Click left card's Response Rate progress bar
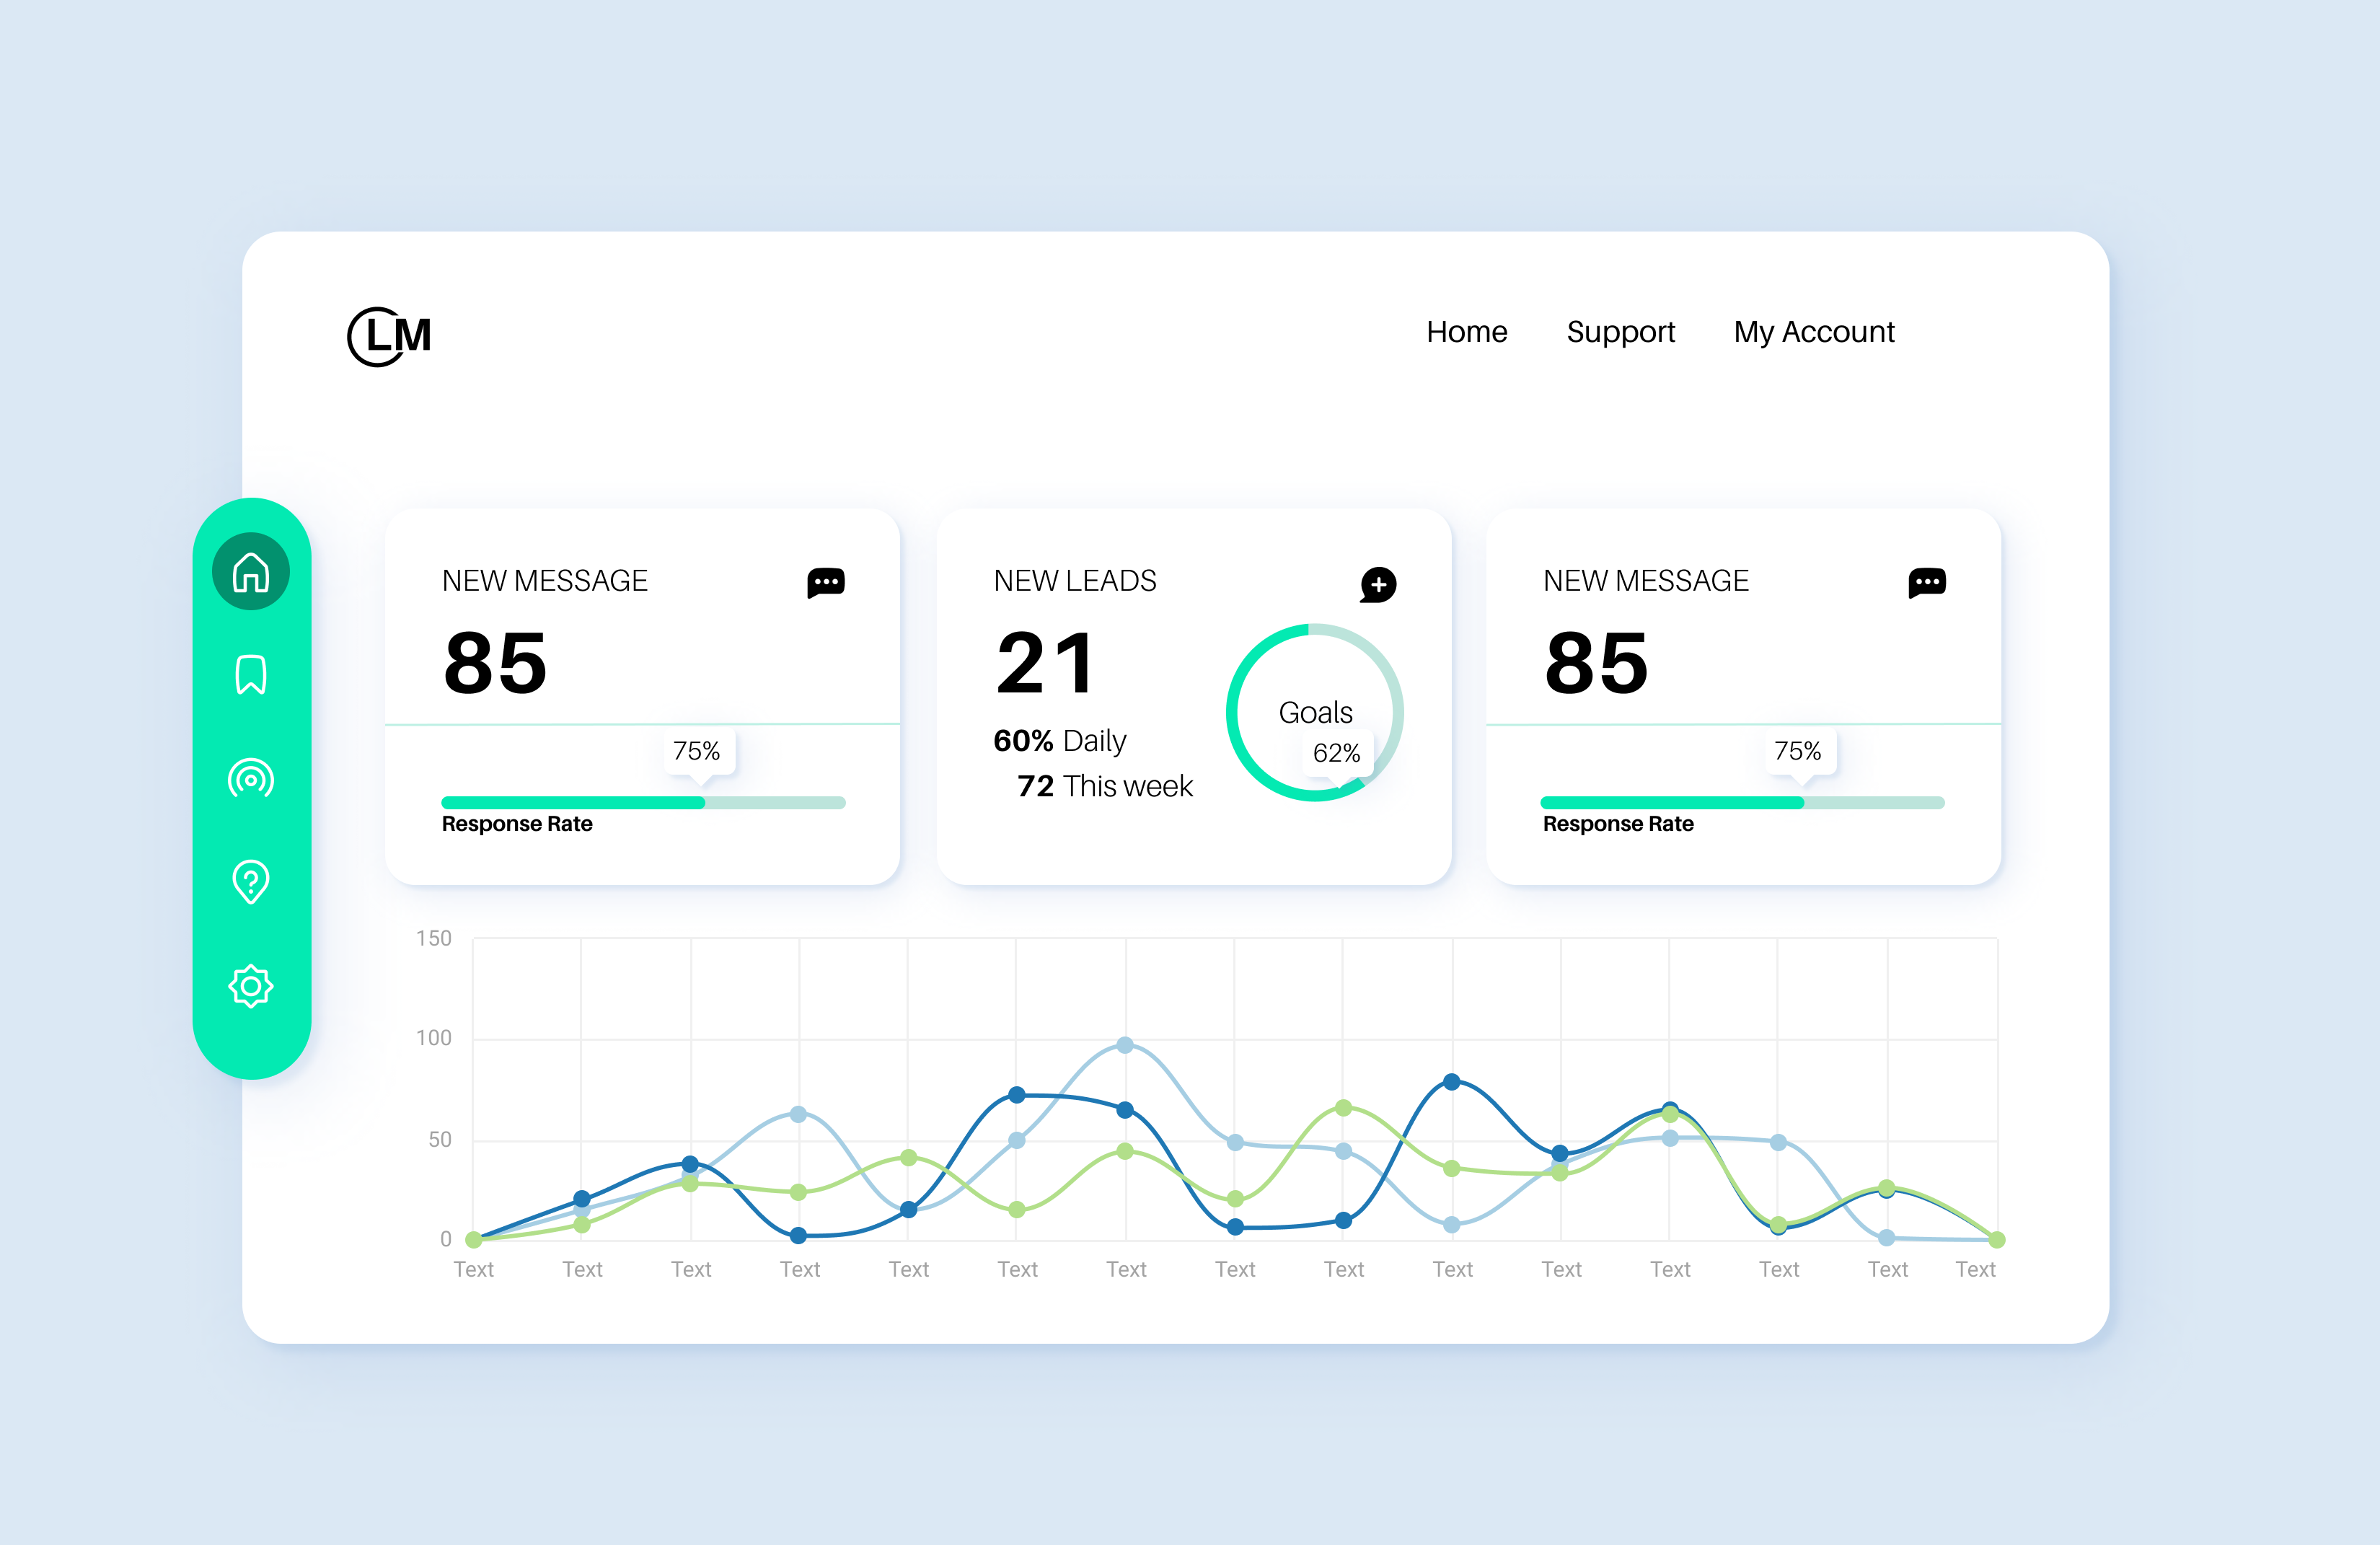The height and width of the screenshot is (1545, 2380). coord(643,803)
